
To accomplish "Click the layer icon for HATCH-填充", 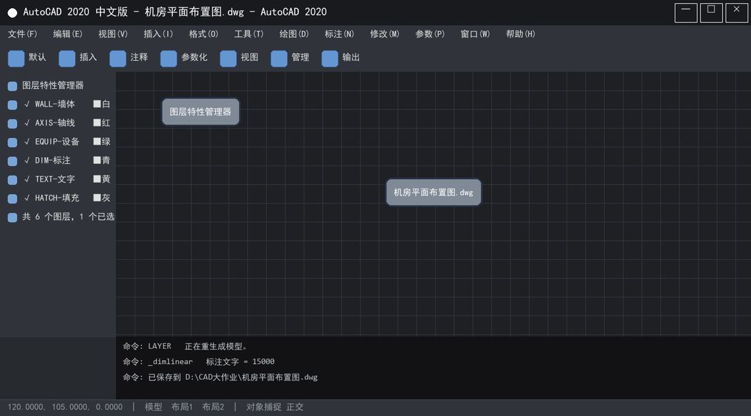I will [x=12, y=198].
